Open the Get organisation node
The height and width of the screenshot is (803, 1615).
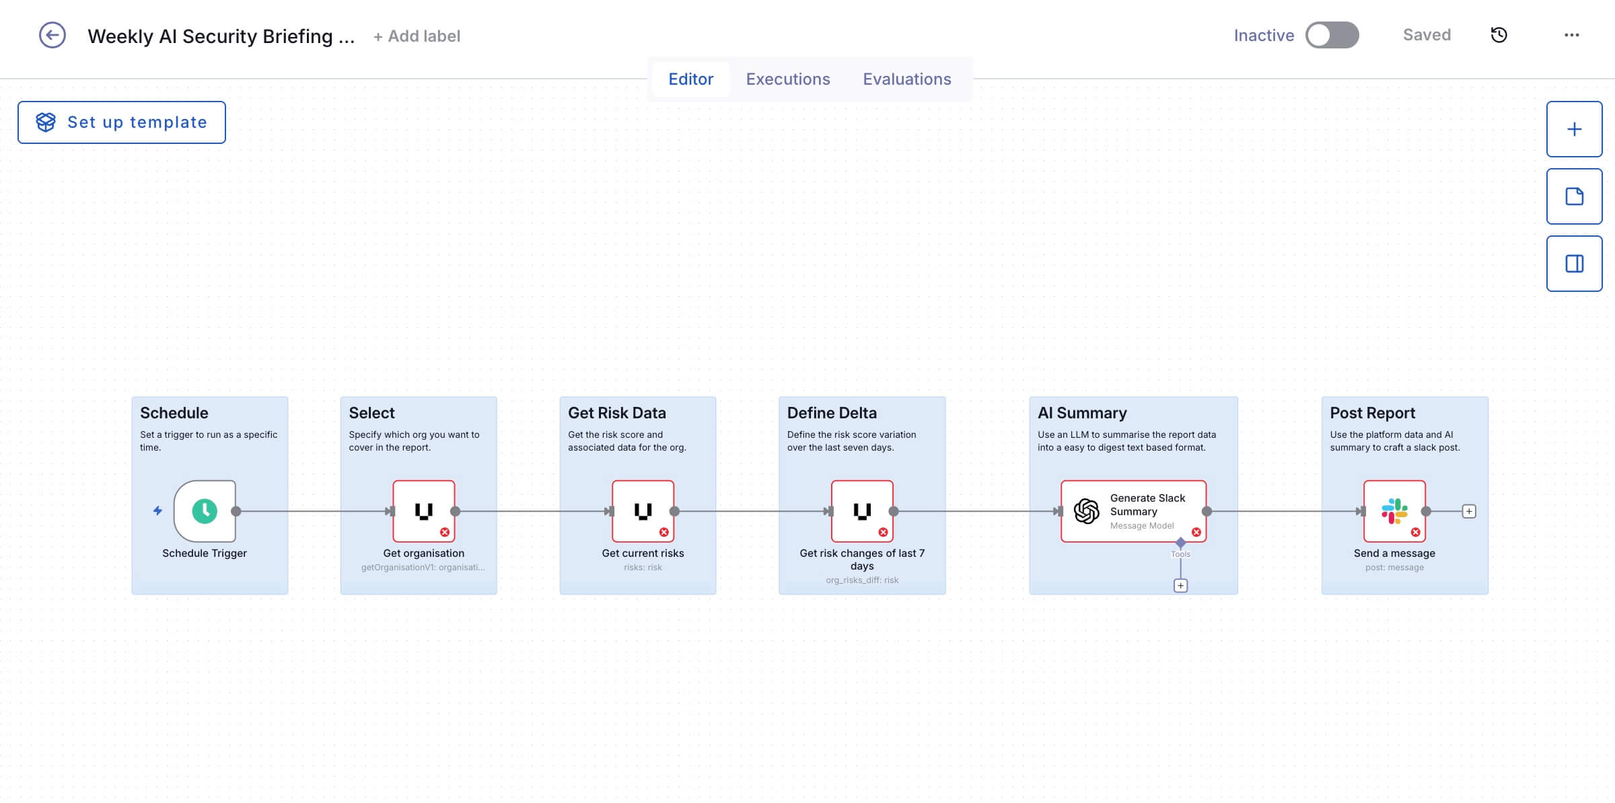click(423, 511)
